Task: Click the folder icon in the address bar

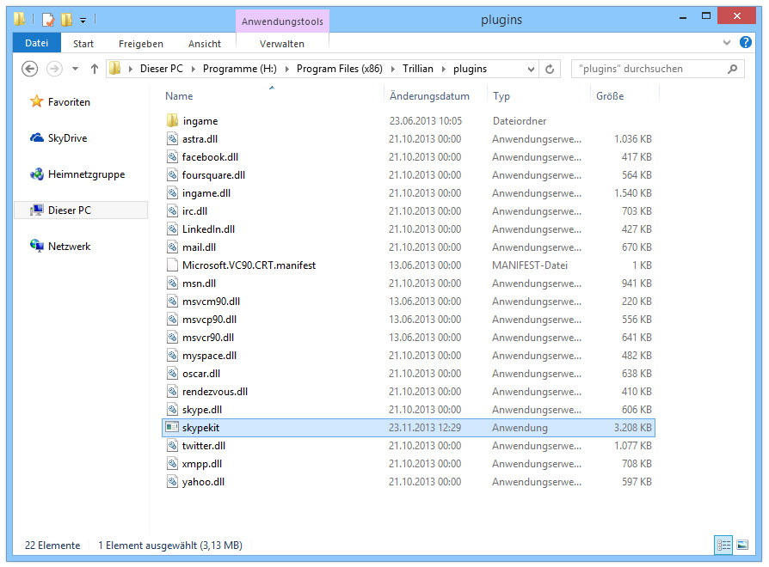Action: [x=115, y=69]
